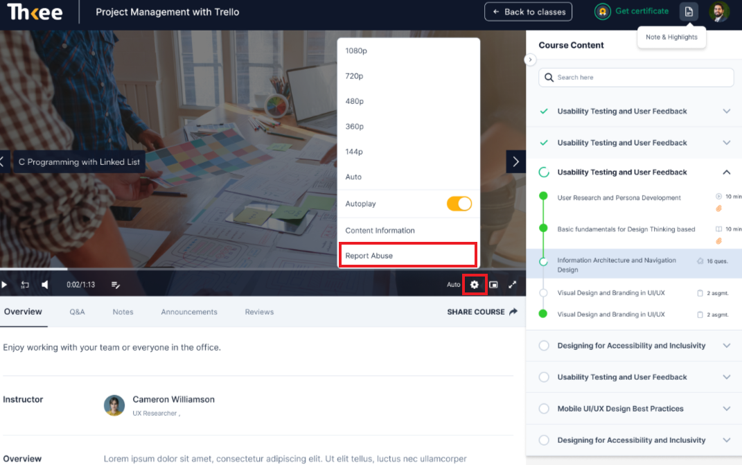
Task: Click the video progress bar
Action: coord(263,269)
